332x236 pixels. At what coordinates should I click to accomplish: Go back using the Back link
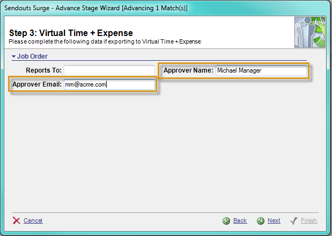point(240,220)
